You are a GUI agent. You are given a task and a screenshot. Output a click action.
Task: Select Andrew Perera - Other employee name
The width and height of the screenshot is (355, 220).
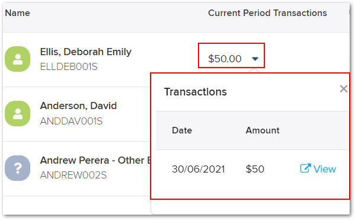click(x=95, y=160)
